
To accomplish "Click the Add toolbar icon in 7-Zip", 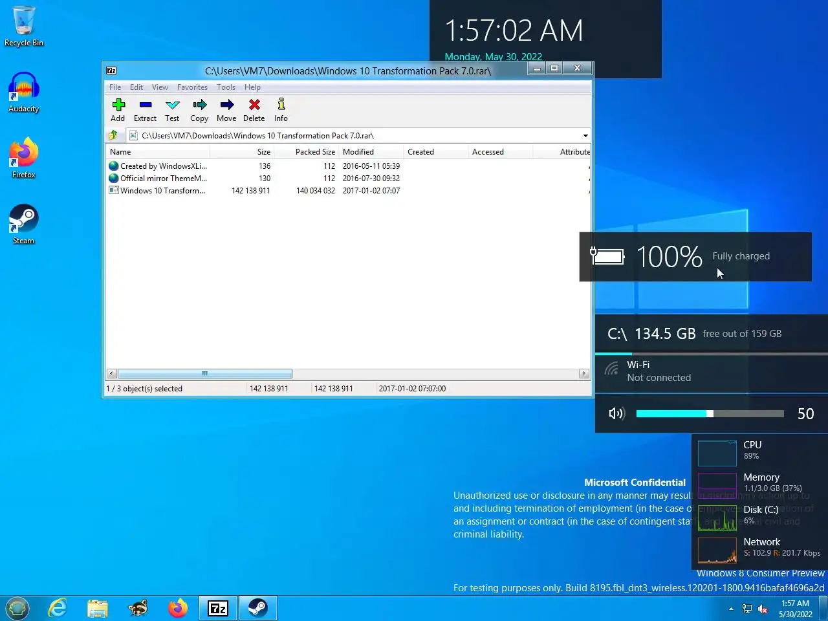I will 118,110.
